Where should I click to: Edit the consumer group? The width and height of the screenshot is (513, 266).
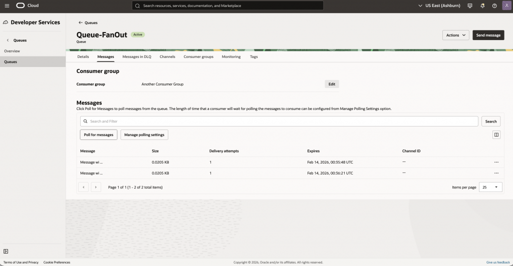(x=332, y=84)
